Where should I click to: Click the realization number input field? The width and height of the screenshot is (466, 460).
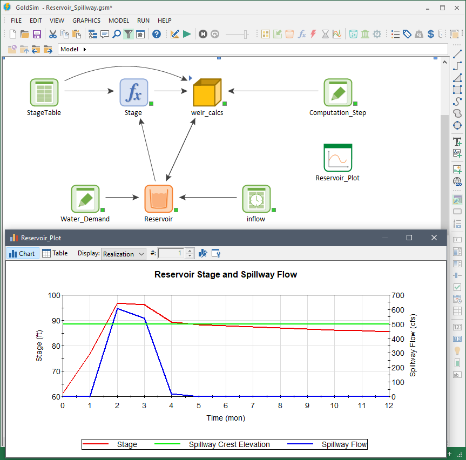click(x=172, y=253)
